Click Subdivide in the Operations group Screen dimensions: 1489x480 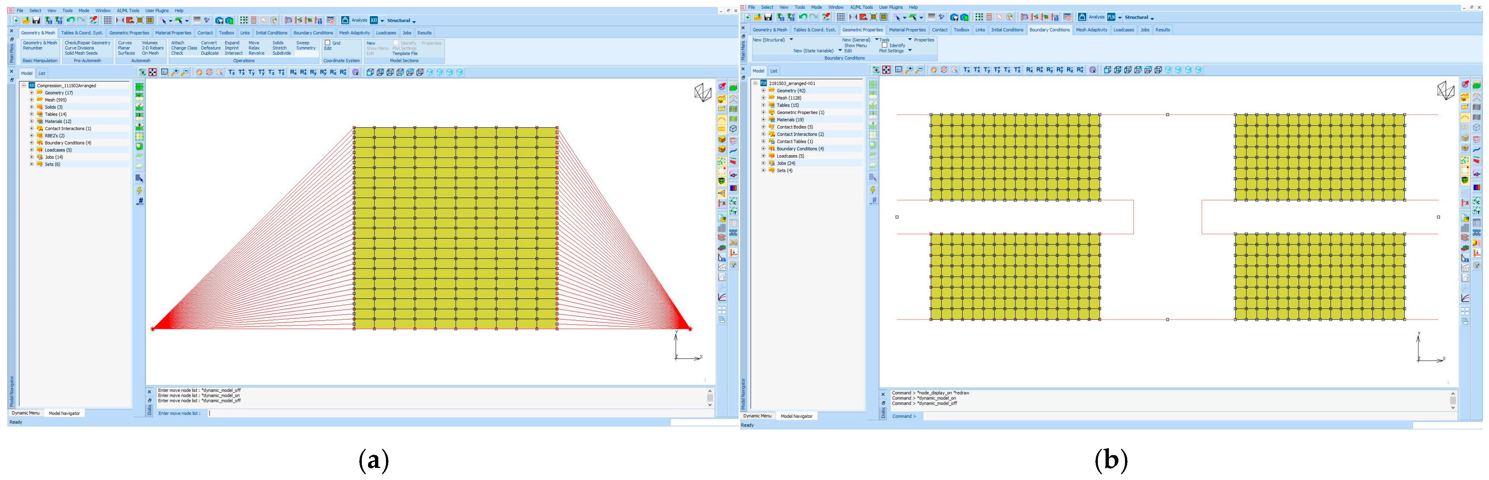(x=282, y=53)
